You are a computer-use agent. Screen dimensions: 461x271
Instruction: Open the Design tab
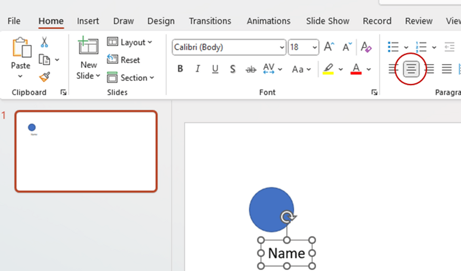[161, 21]
